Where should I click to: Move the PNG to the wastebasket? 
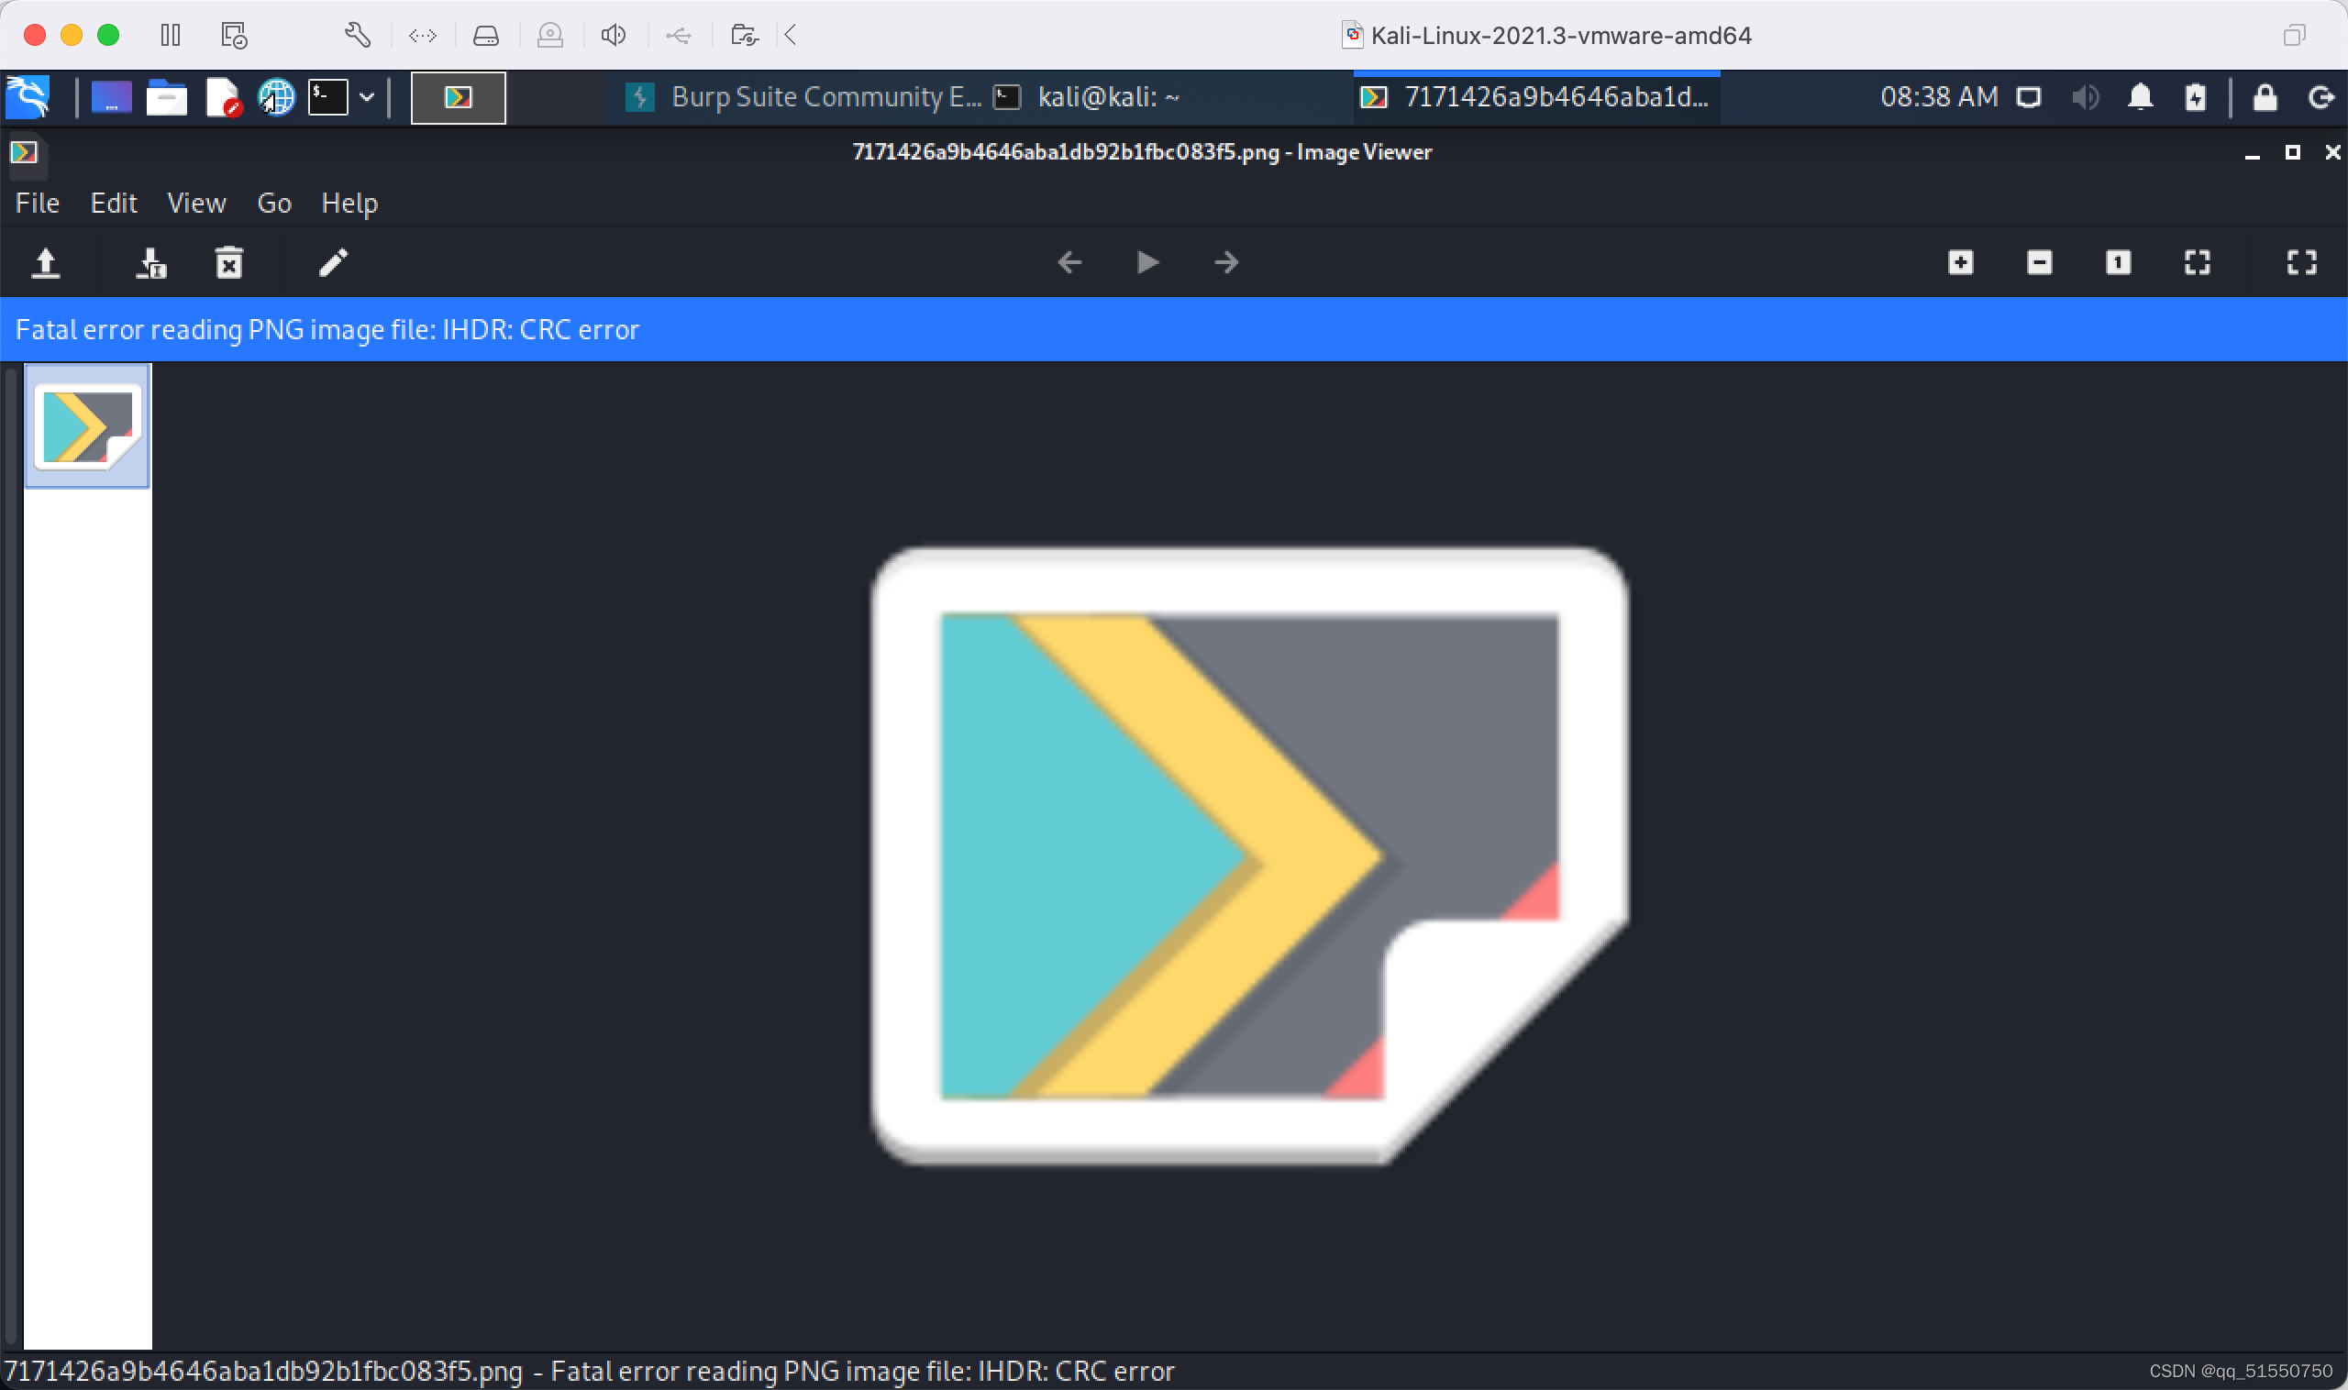pos(228,262)
